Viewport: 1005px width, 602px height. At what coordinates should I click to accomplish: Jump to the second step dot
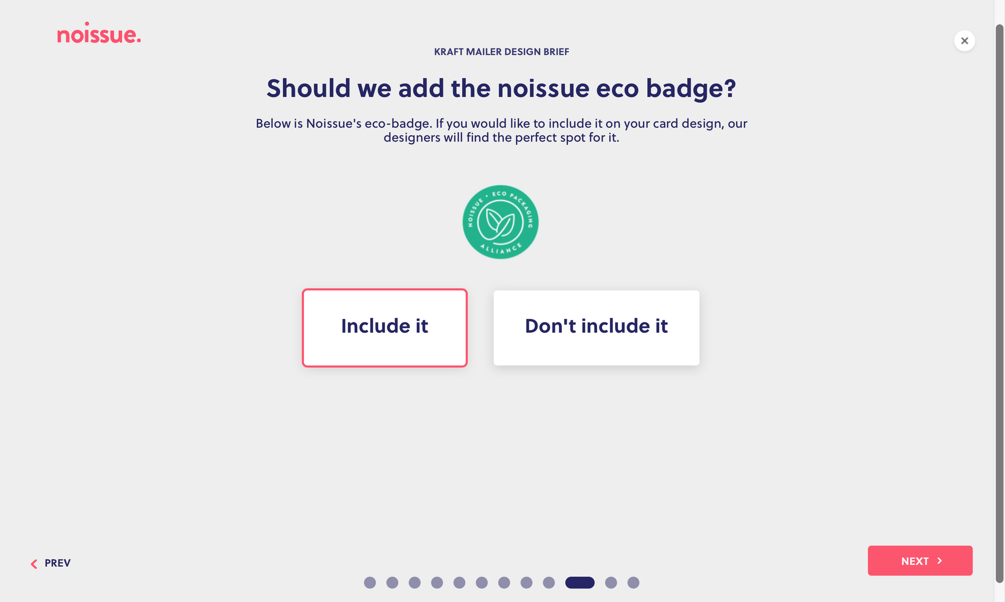392,582
